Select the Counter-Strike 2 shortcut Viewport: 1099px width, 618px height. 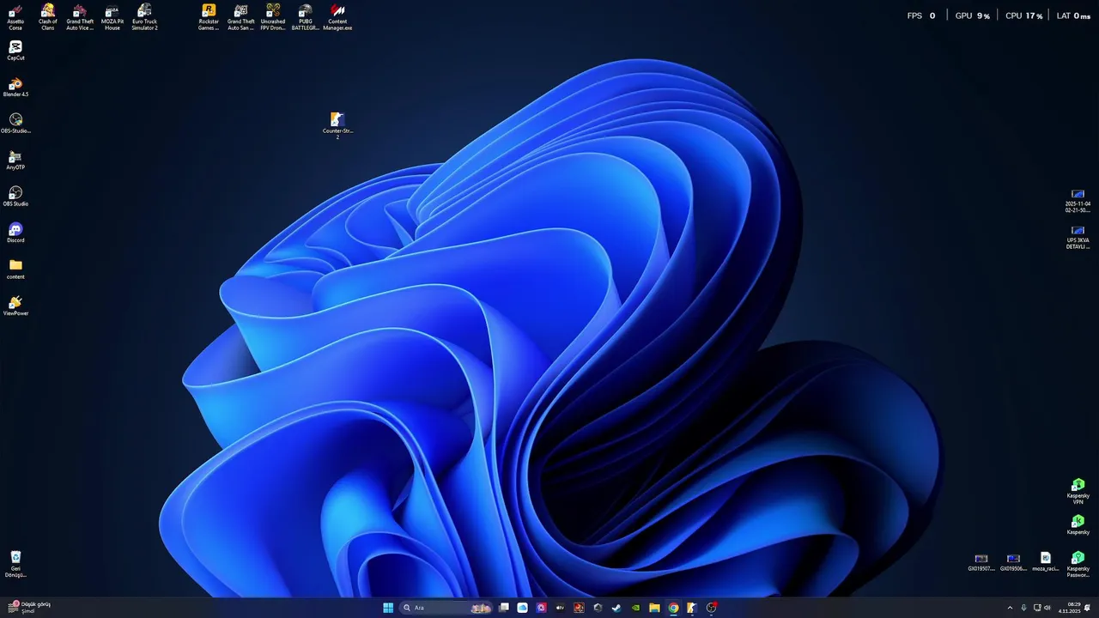pyautogui.click(x=337, y=125)
